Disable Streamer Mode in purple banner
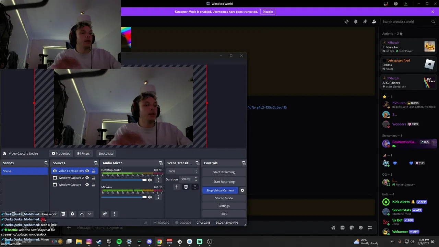 tap(268, 12)
